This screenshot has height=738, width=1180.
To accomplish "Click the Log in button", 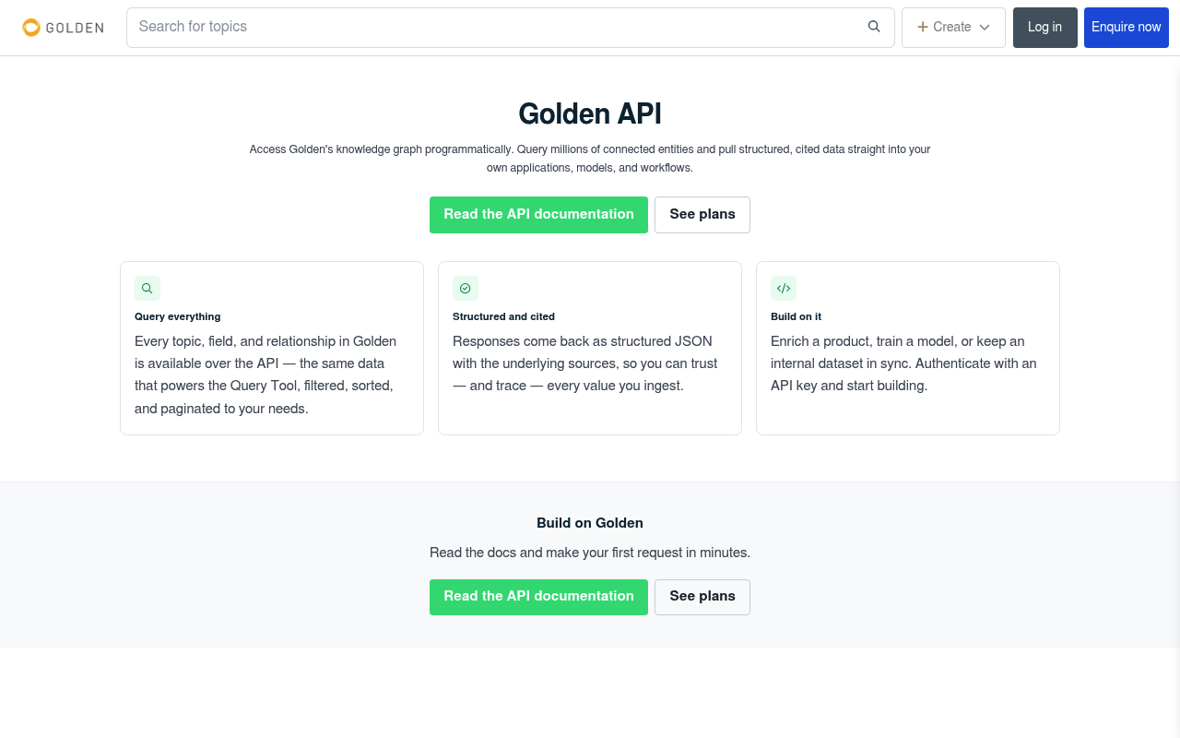I will [x=1045, y=28].
